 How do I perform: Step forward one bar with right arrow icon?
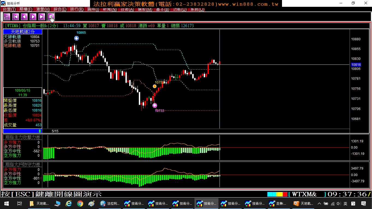33,17
